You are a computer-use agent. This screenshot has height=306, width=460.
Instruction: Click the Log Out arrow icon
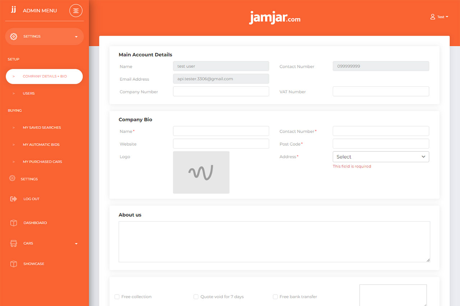14,199
